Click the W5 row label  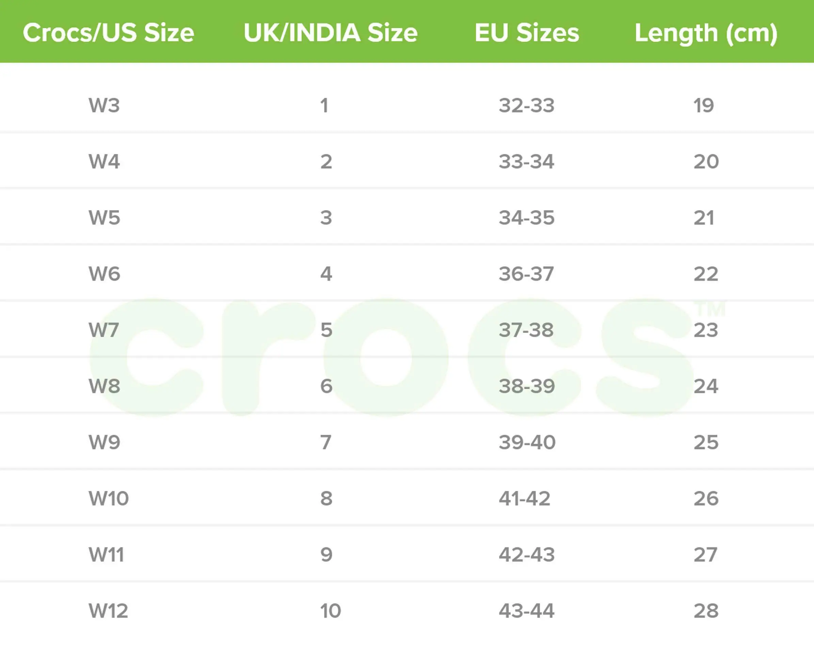pos(104,218)
